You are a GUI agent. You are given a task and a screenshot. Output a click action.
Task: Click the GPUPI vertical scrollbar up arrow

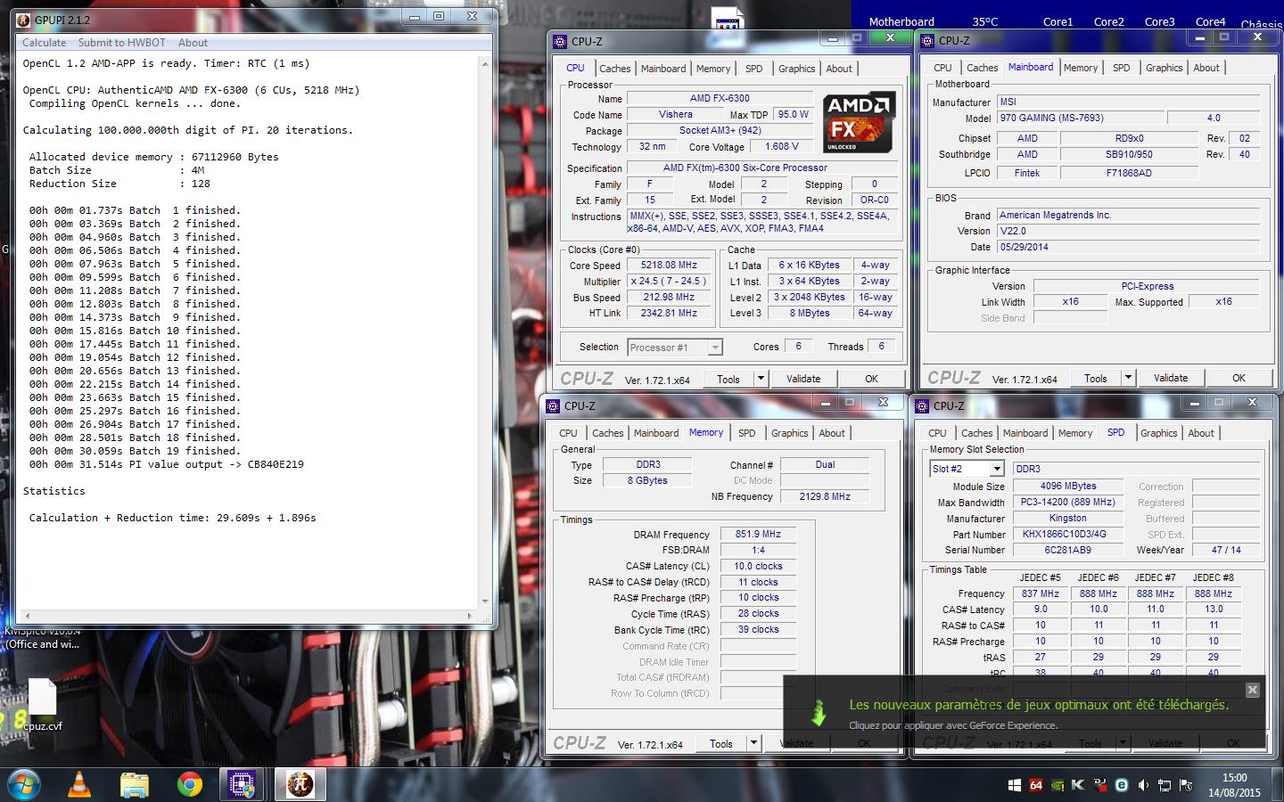[x=485, y=64]
